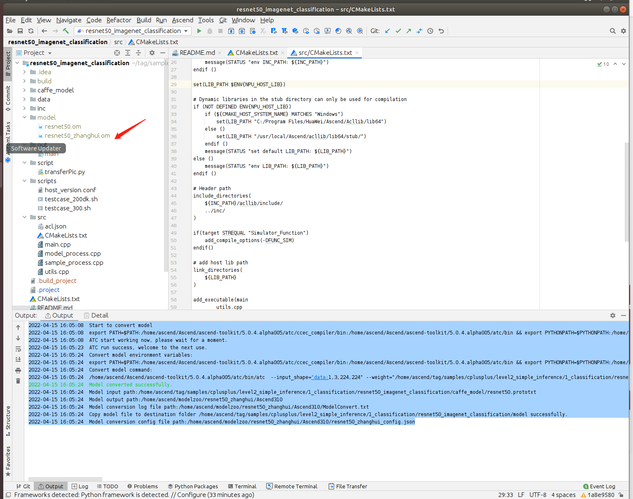Toggle soft-wrap in the Output panel
This screenshot has width=633, height=499.
(x=18, y=349)
